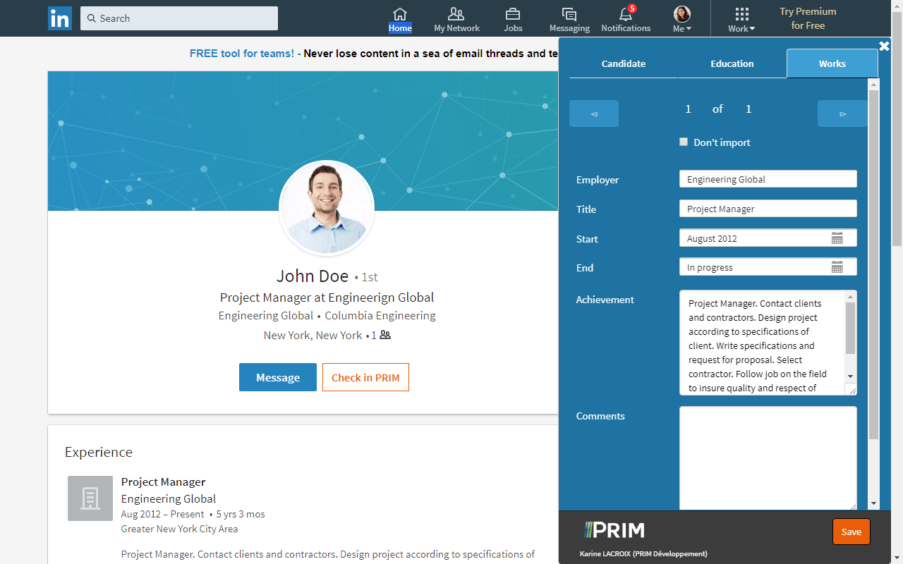Click the Project Manager experience title

[x=164, y=482]
